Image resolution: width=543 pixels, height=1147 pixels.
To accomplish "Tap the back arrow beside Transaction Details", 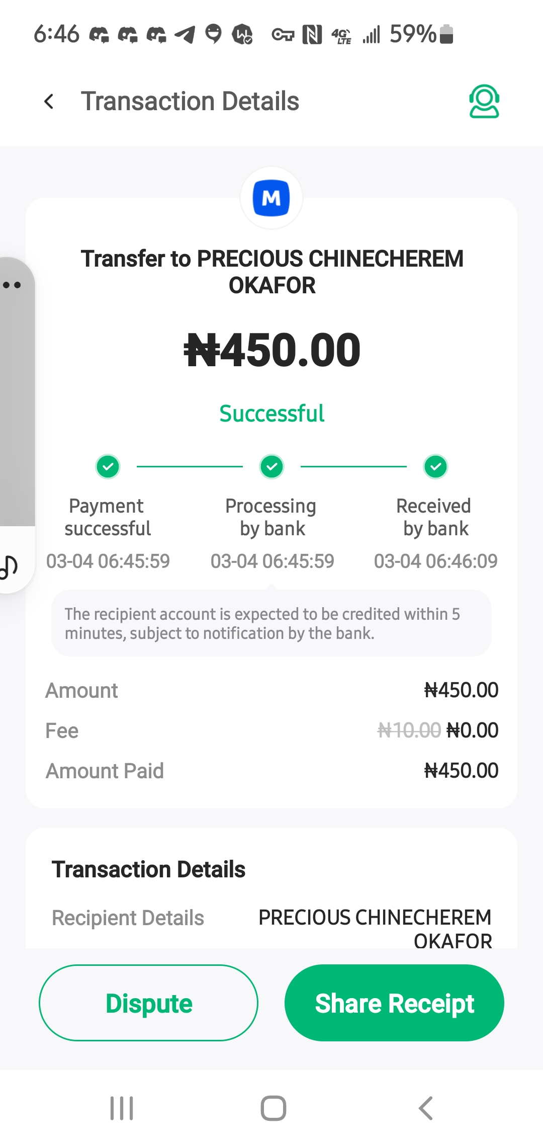I will [x=49, y=102].
